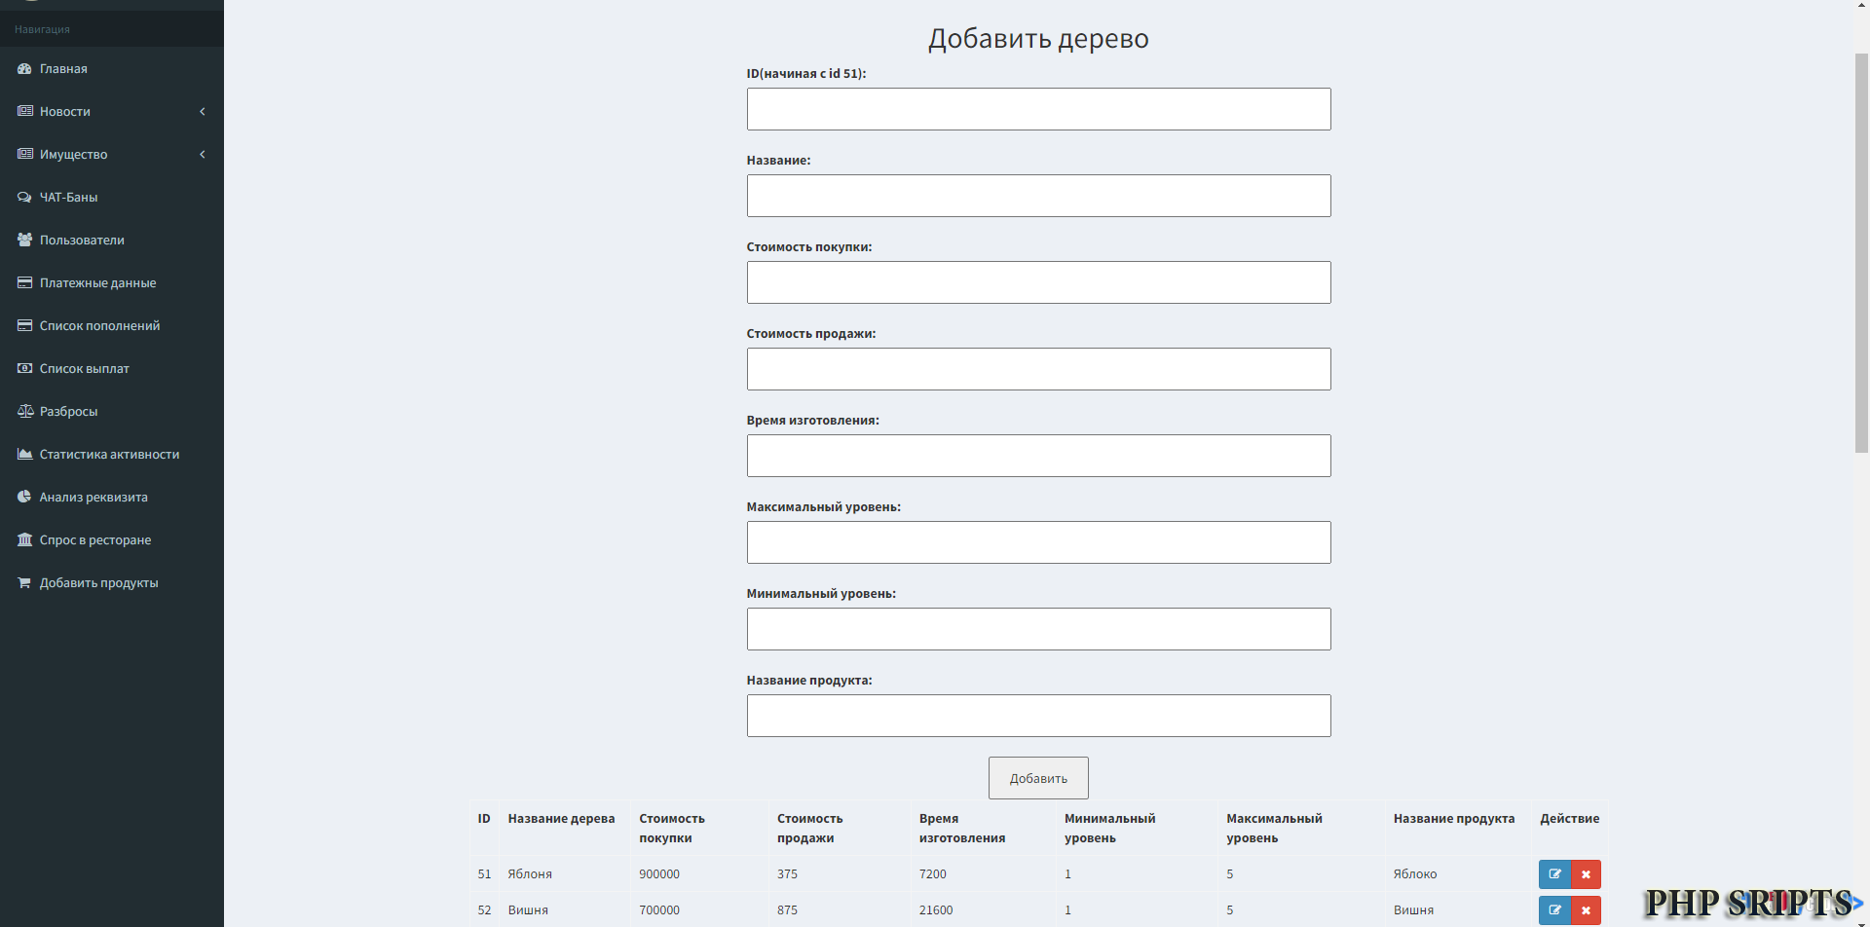
Task: Open Платежные данные menu item
Action: point(97,283)
